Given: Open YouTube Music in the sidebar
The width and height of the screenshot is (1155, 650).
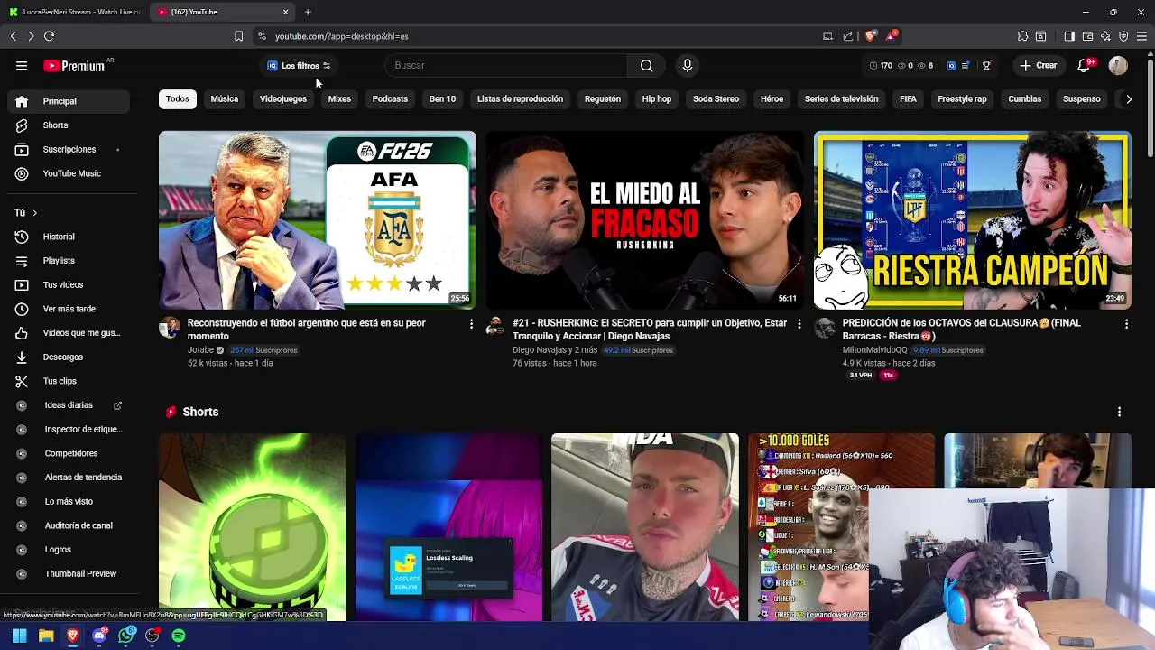Looking at the screenshot, I should click(69, 173).
